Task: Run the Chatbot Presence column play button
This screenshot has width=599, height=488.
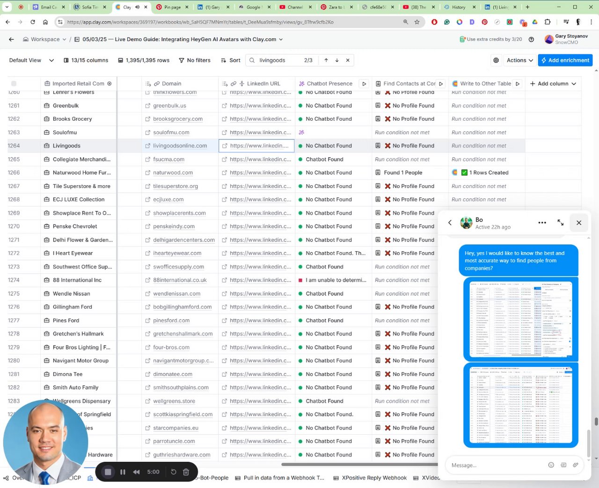Action: 364,84
